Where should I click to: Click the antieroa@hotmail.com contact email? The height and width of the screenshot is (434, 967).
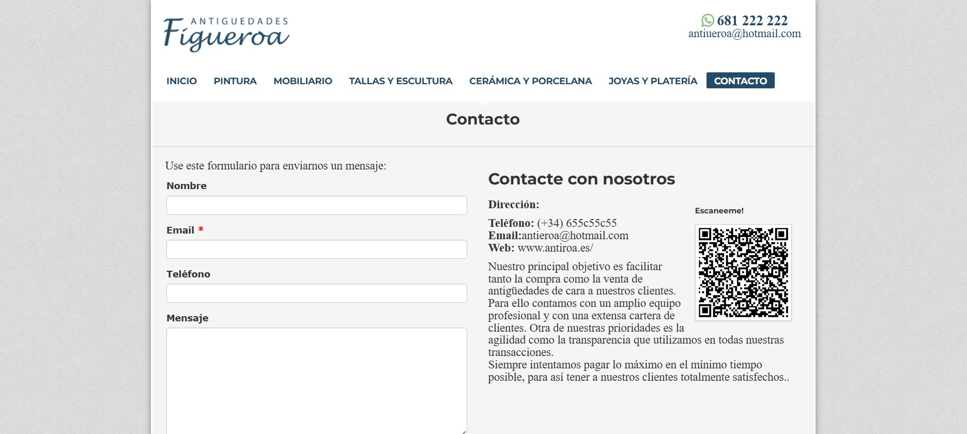(575, 236)
